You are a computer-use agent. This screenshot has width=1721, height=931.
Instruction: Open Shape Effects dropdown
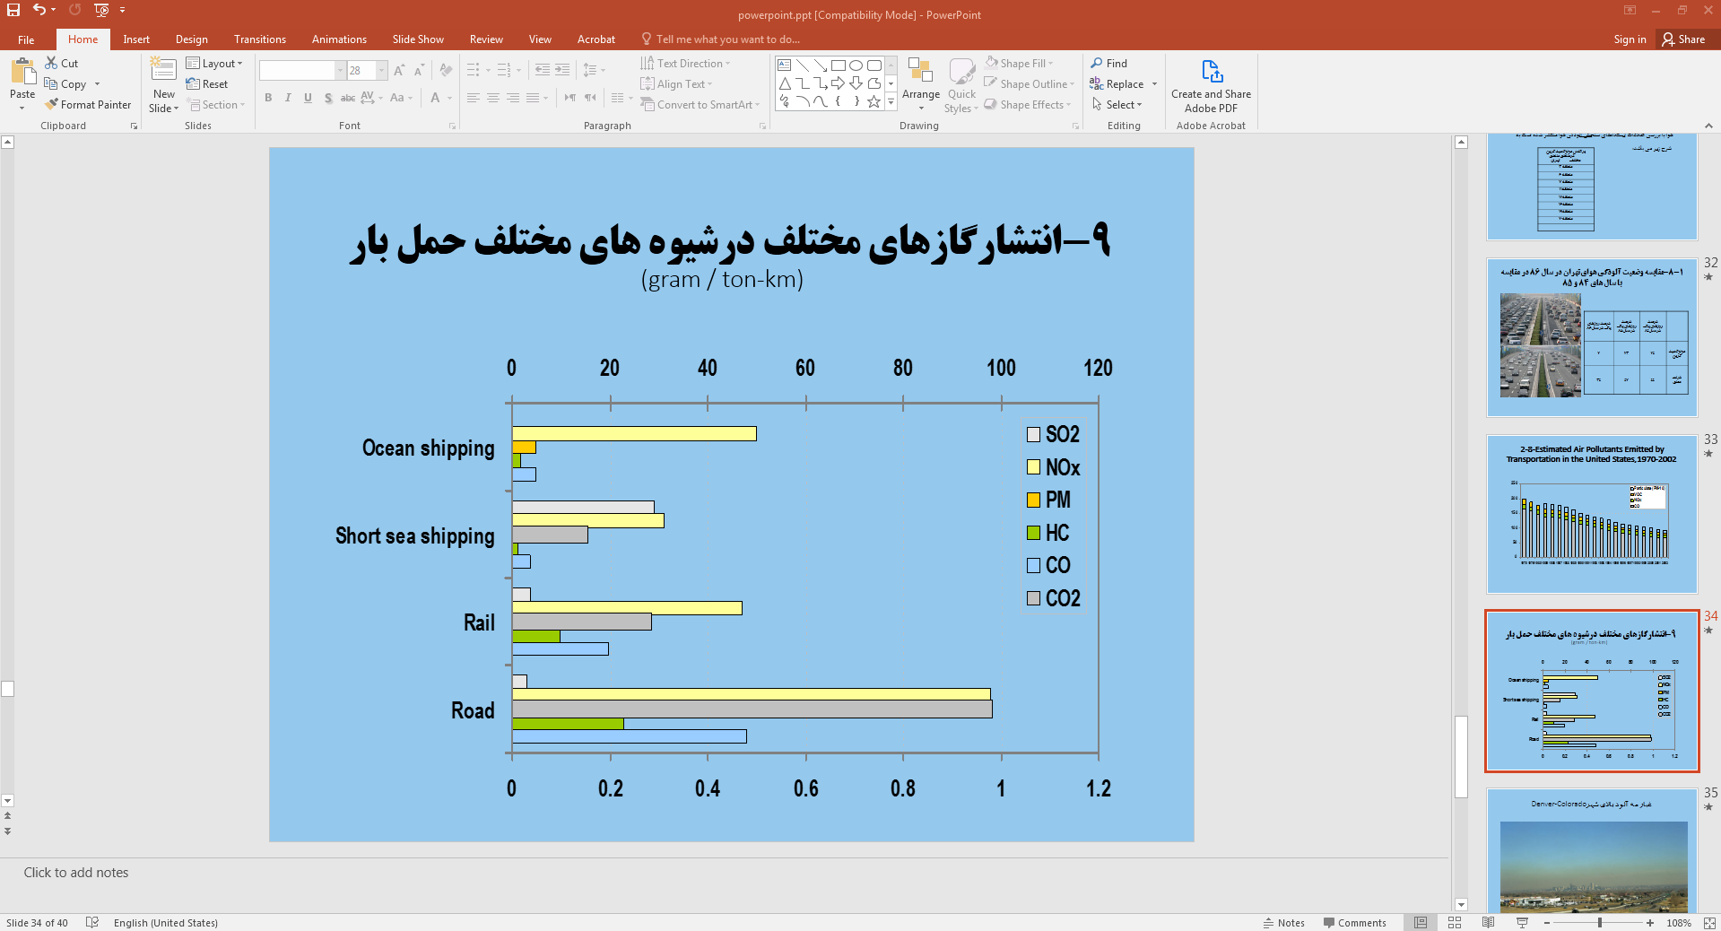1028,104
